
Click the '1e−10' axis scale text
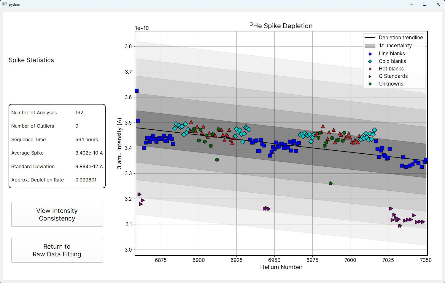point(142,28)
